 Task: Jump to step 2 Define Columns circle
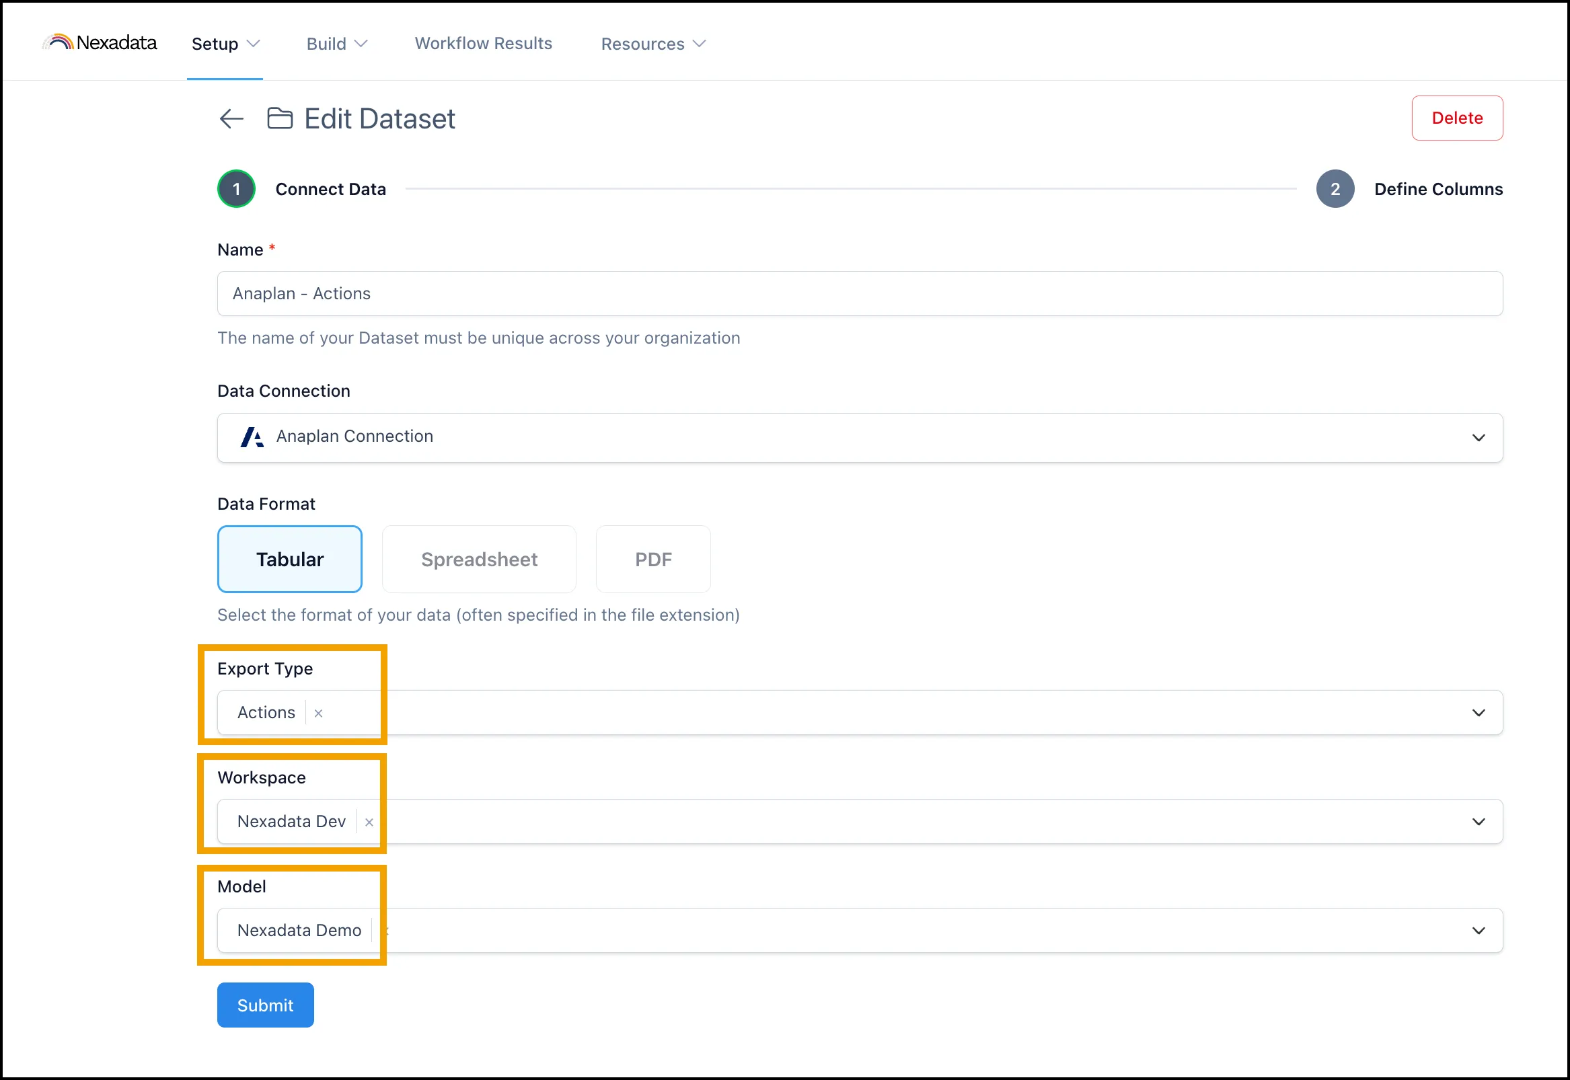pos(1335,189)
